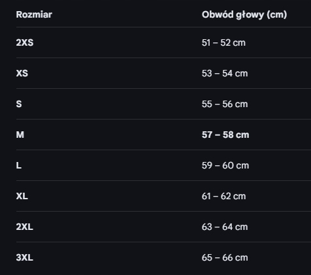Click the 65 – 66 cm value
This screenshot has height=275, width=311.
pos(225,257)
